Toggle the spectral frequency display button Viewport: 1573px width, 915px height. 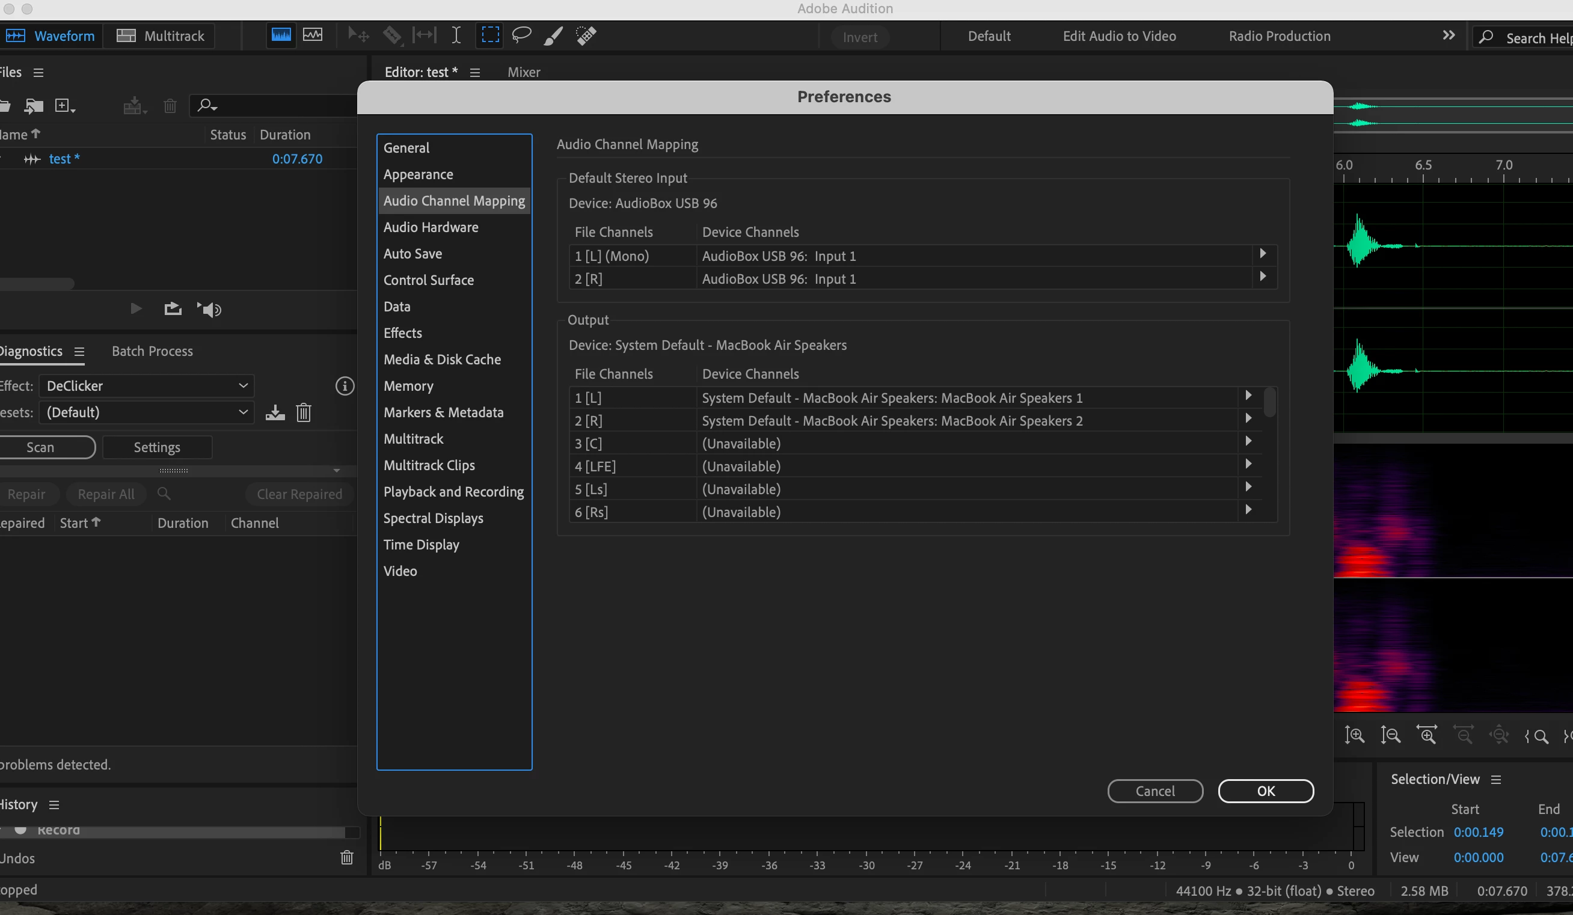[x=281, y=35]
